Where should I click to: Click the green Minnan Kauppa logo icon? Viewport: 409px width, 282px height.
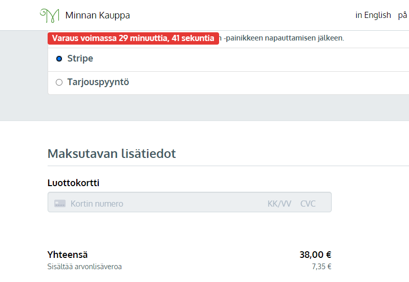pos(50,15)
